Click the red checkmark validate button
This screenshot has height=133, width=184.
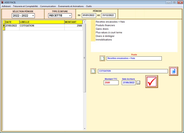pos(152,82)
